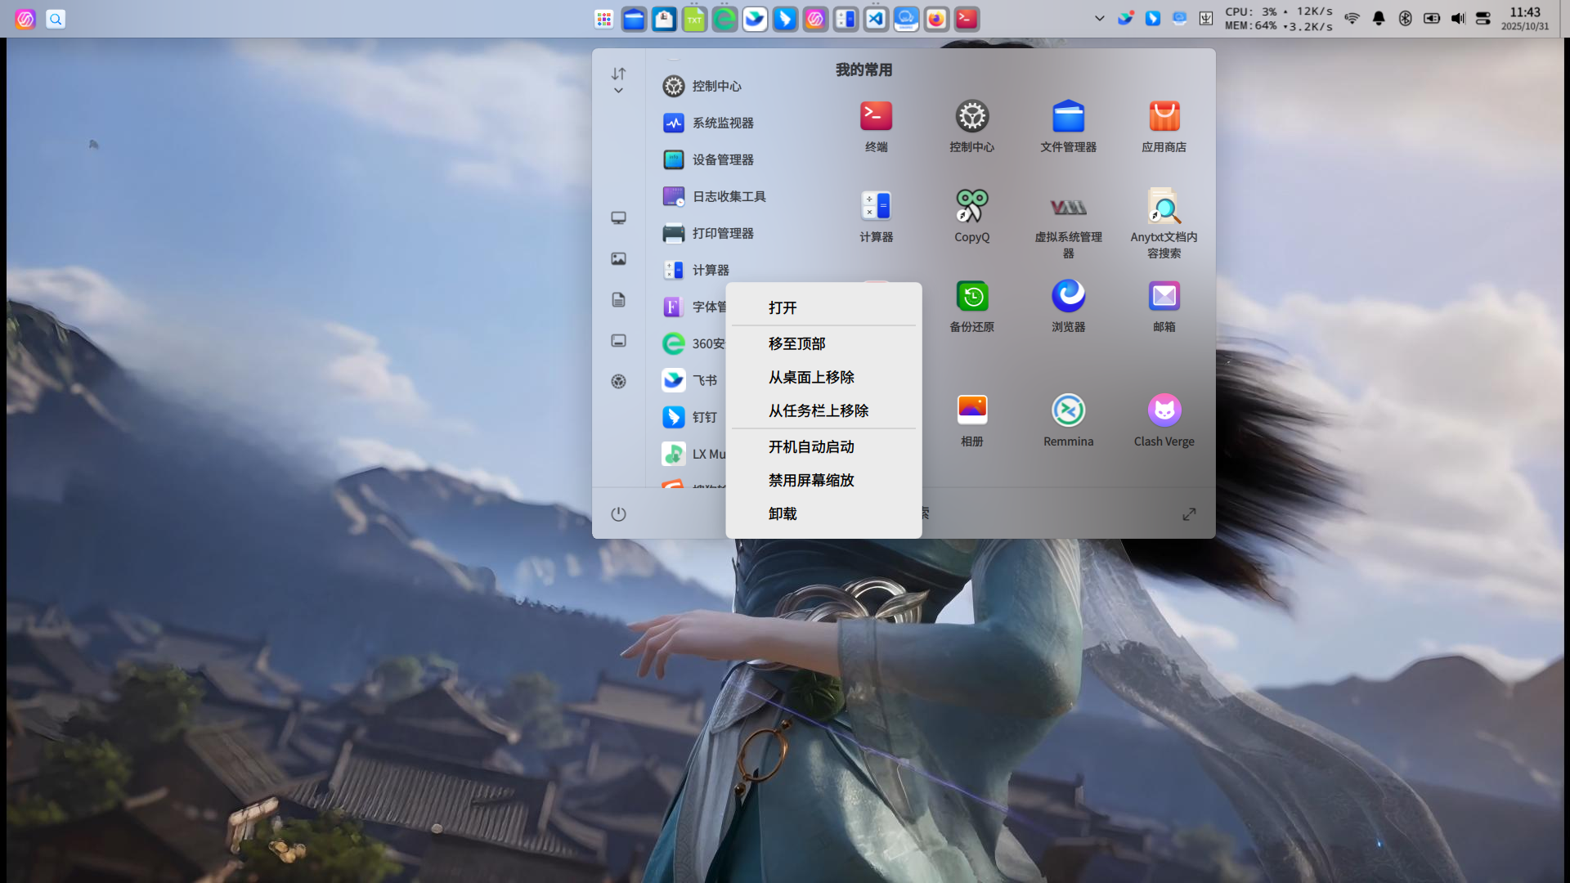Viewport: 1570px width, 883px height.
Task: Expand the hidden tray icons chevron
Action: pos(1099,19)
